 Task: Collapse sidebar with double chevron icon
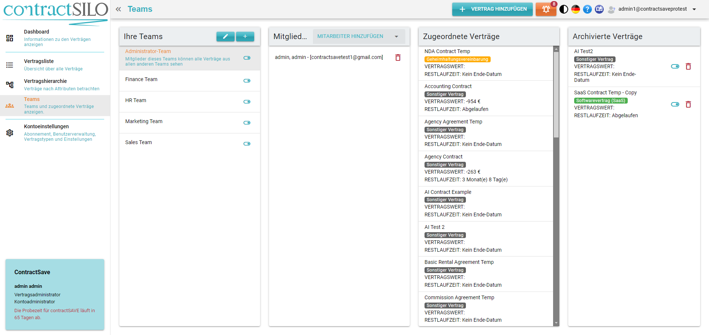point(118,9)
